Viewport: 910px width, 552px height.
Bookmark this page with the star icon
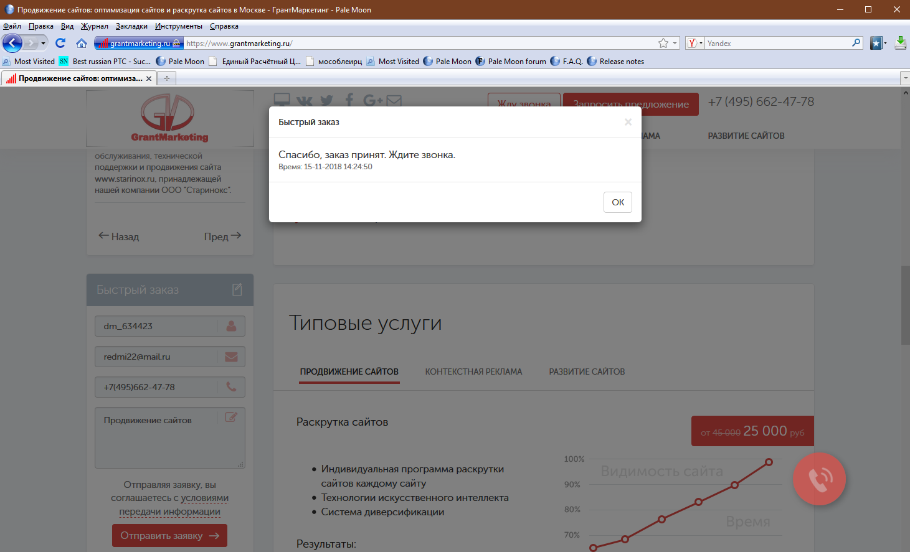(663, 43)
